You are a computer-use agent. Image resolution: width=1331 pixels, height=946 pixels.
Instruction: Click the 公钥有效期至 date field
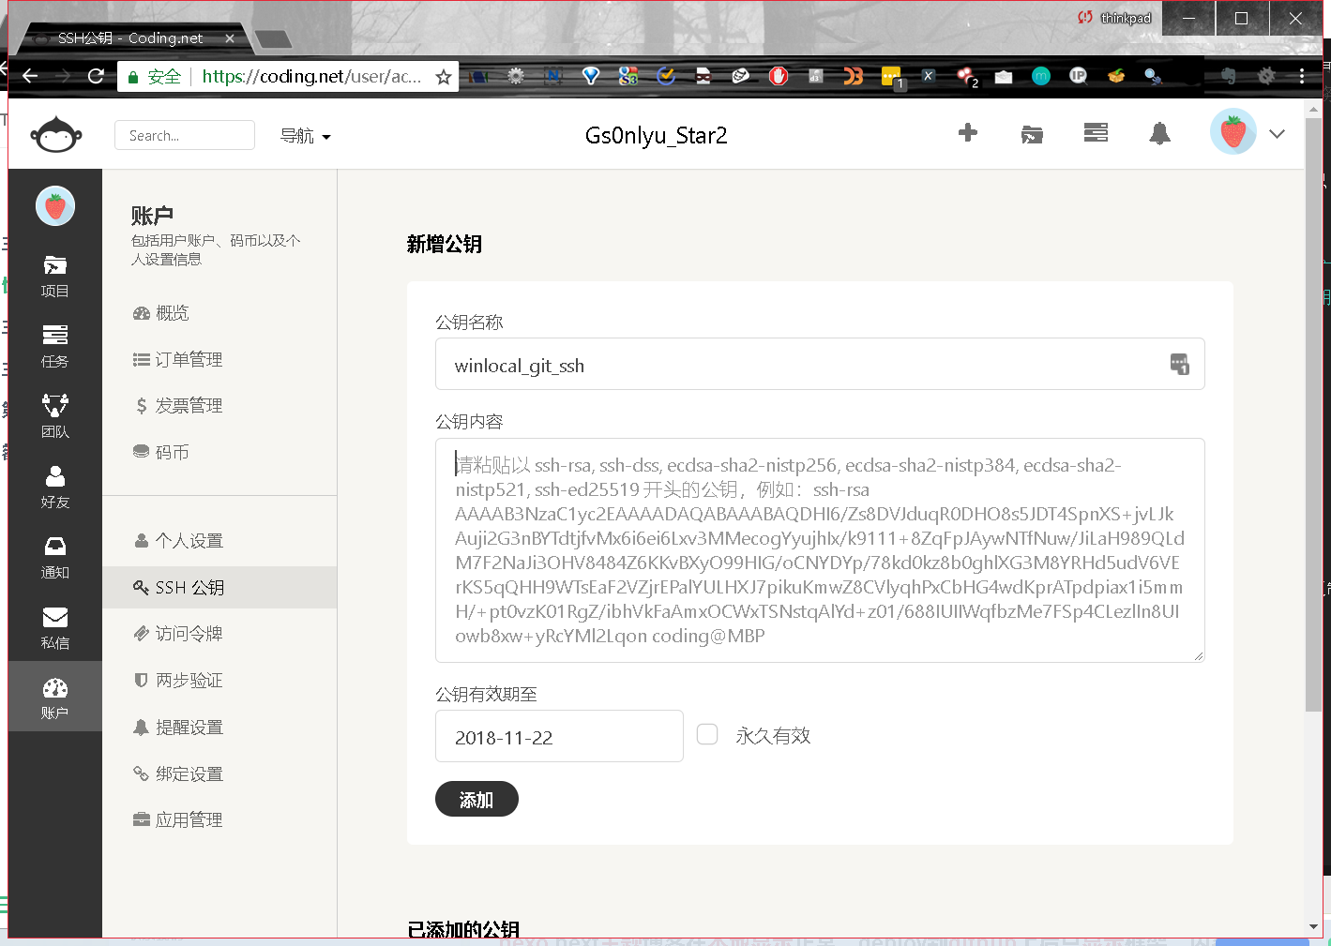pyautogui.click(x=559, y=737)
